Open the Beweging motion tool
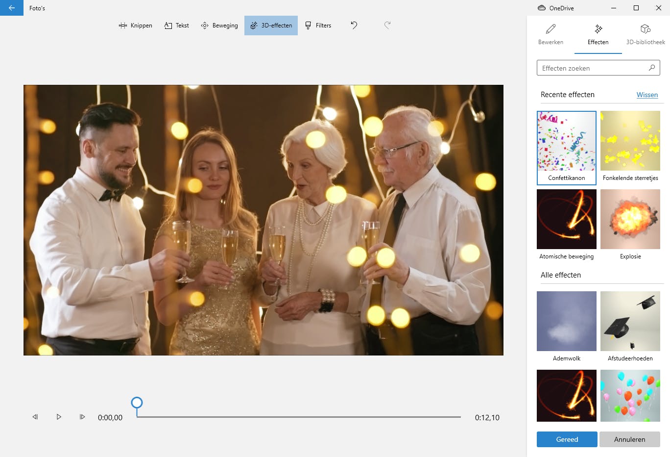This screenshot has height=457, width=670. [x=219, y=25]
